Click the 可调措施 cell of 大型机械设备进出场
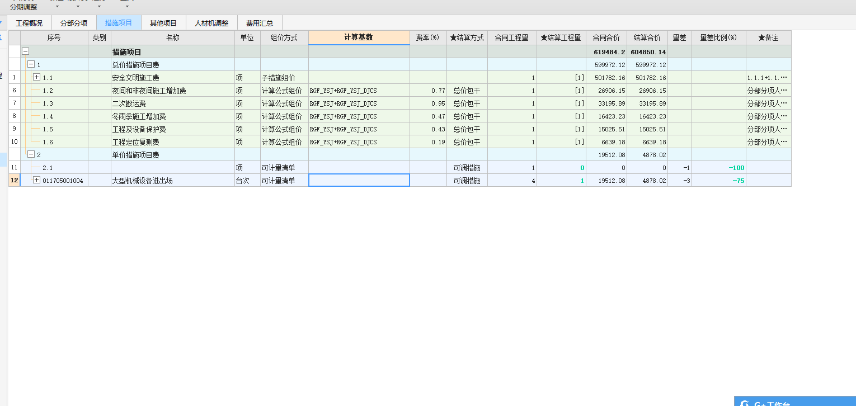Viewport: 856px width, 406px height. (467, 180)
